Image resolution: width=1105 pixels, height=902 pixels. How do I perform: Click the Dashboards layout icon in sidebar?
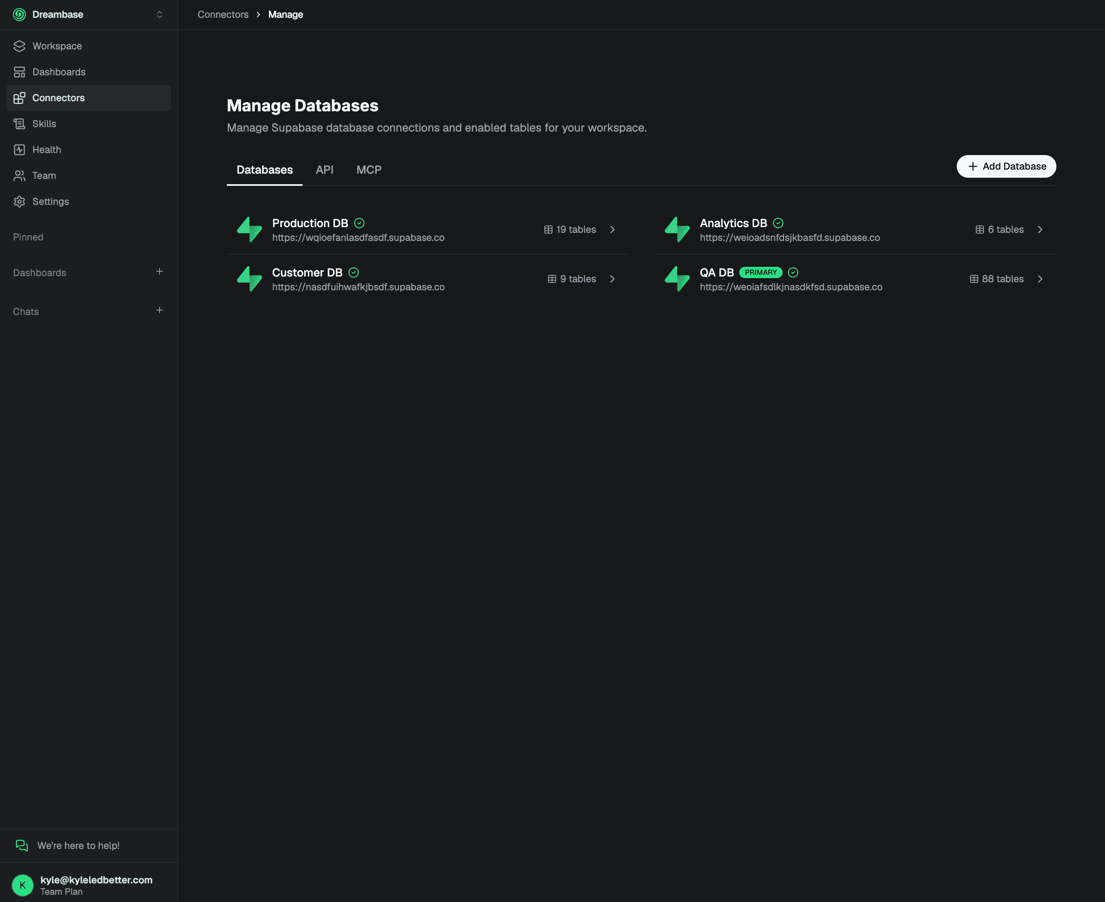[19, 72]
